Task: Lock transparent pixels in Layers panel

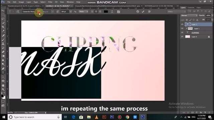Action: click(x=187, y=20)
